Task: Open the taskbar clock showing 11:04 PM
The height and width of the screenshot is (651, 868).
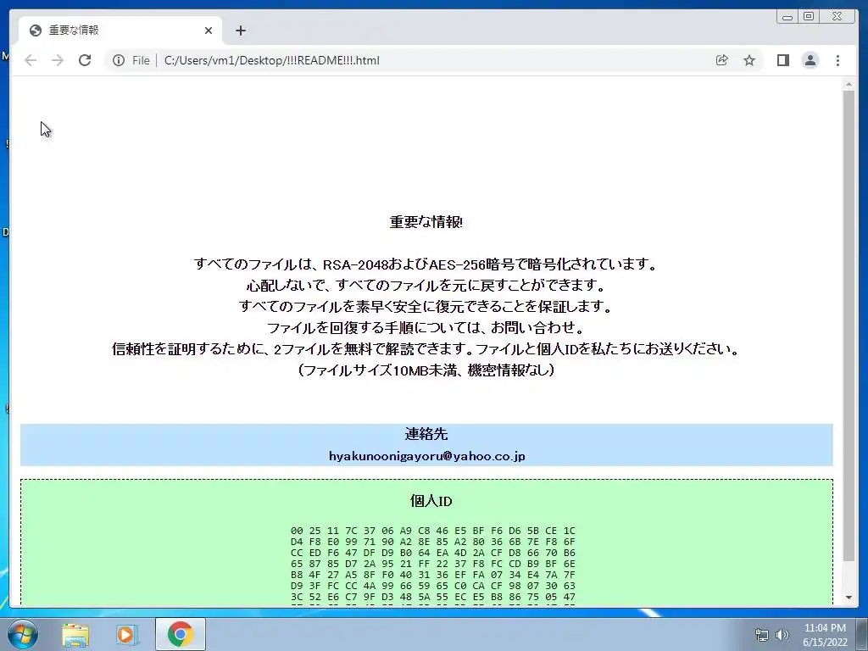Action: pyautogui.click(x=825, y=635)
